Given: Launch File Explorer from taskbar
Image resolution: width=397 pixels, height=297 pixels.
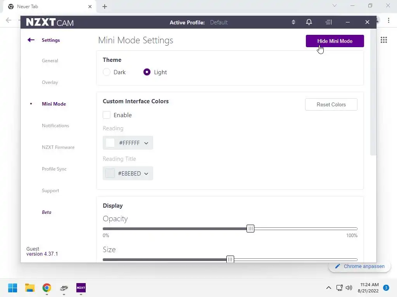Looking at the screenshot, I should pyautogui.click(x=29, y=288).
